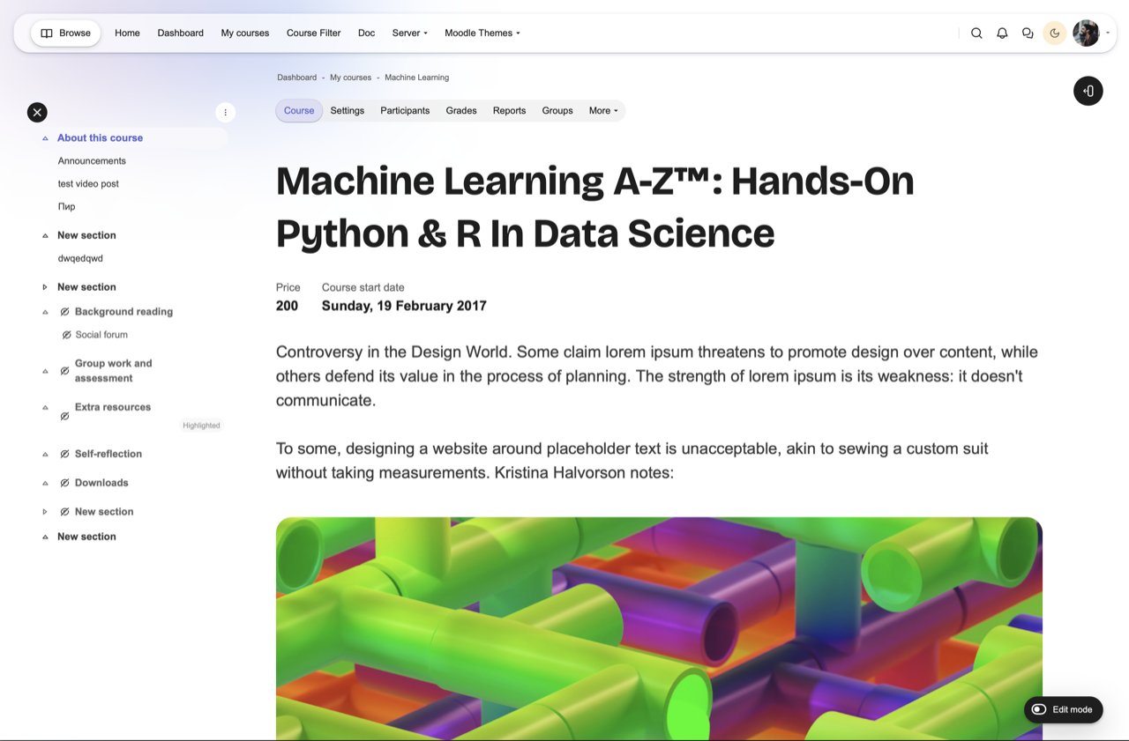Close the course index sidebar
This screenshot has width=1129, height=741.
pyautogui.click(x=37, y=112)
